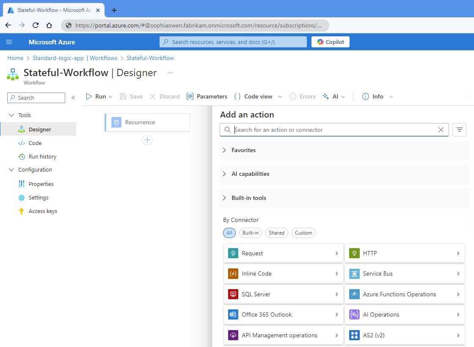Screen dimensions: 474x347
Task: Click the browser back arrow
Action: click(x=8, y=25)
